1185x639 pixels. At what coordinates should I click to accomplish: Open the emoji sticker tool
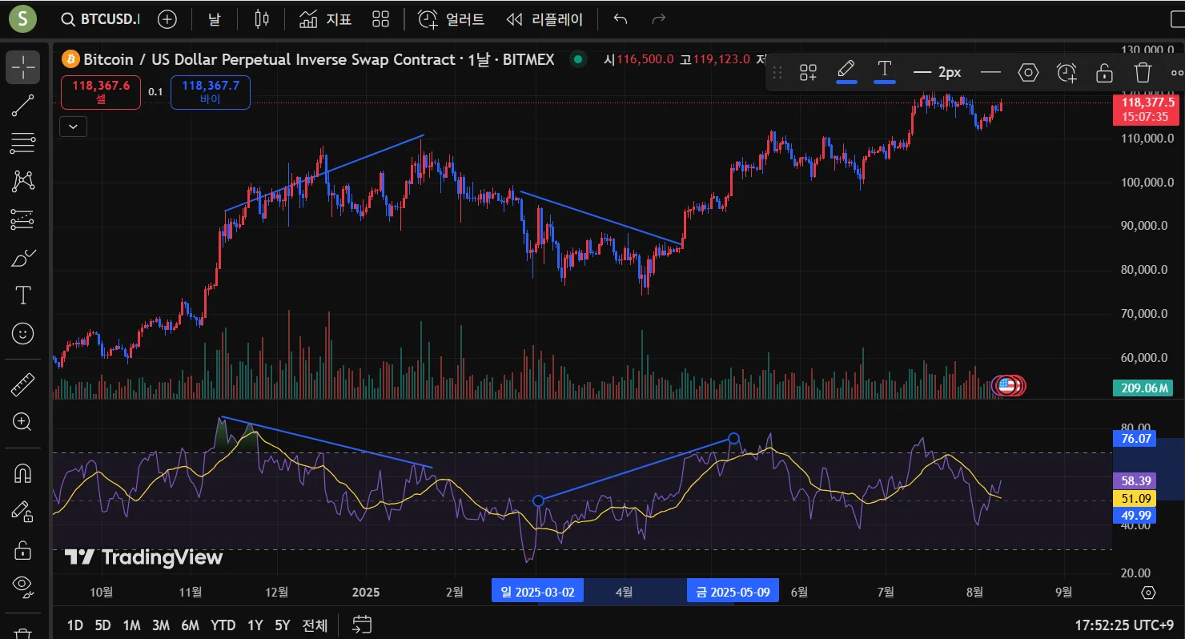pyautogui.click(x=22, y=334)
